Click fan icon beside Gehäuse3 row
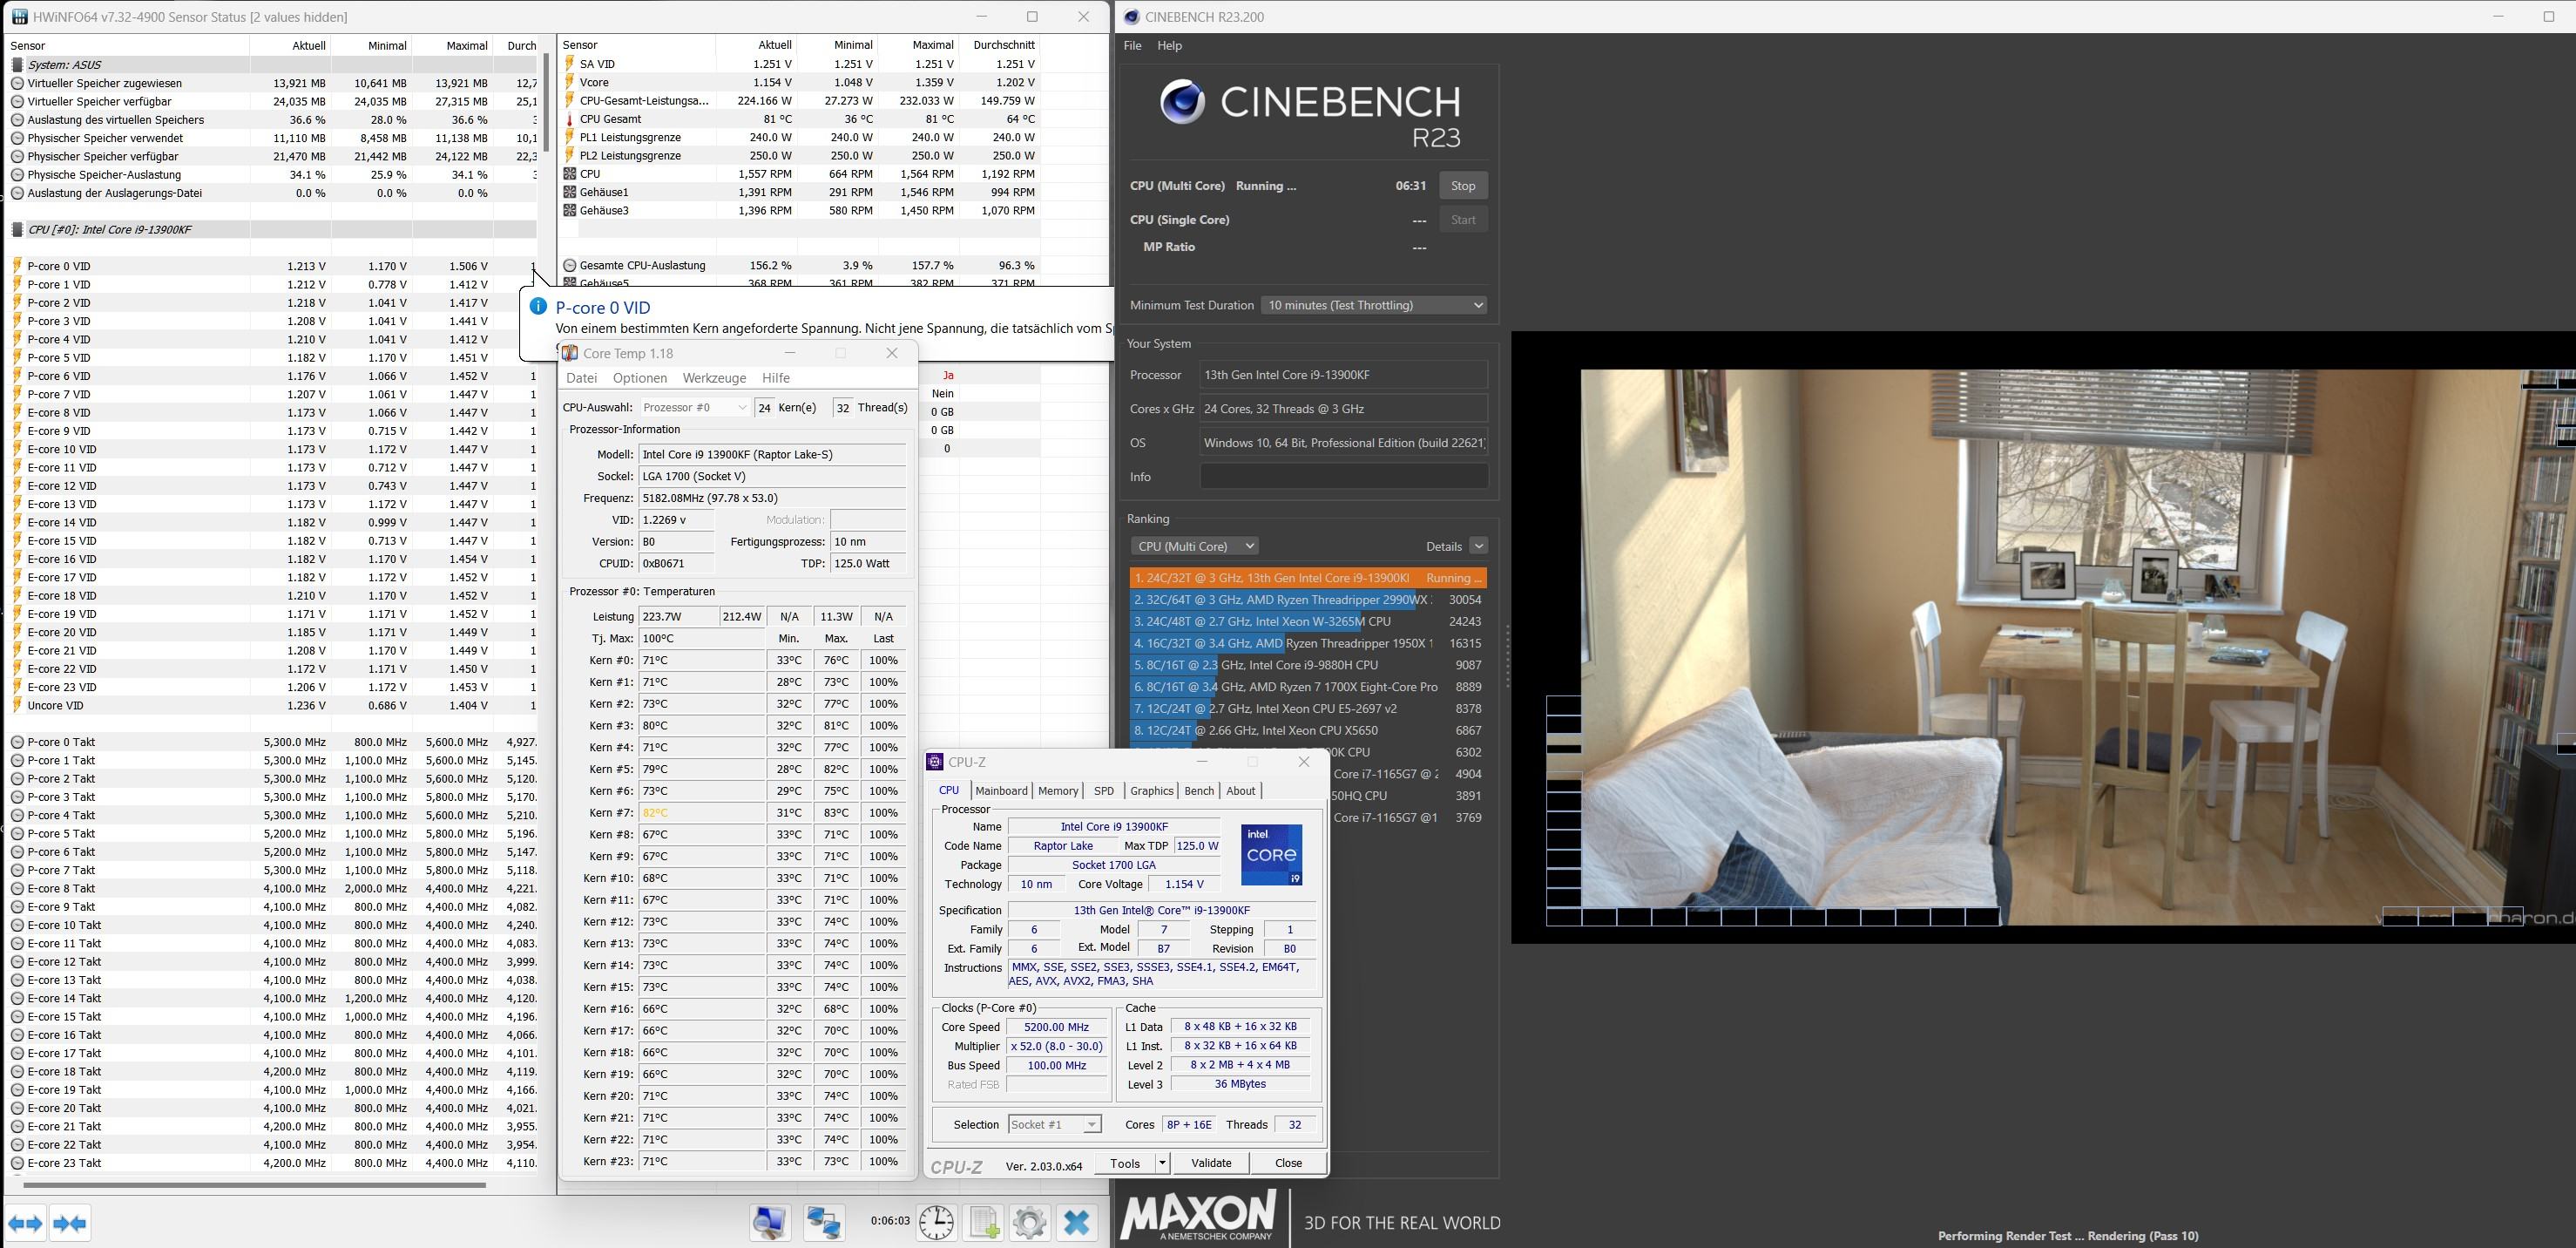Screen dimensions: 2576x1248 pyautogui.click(x=570, y=210)
